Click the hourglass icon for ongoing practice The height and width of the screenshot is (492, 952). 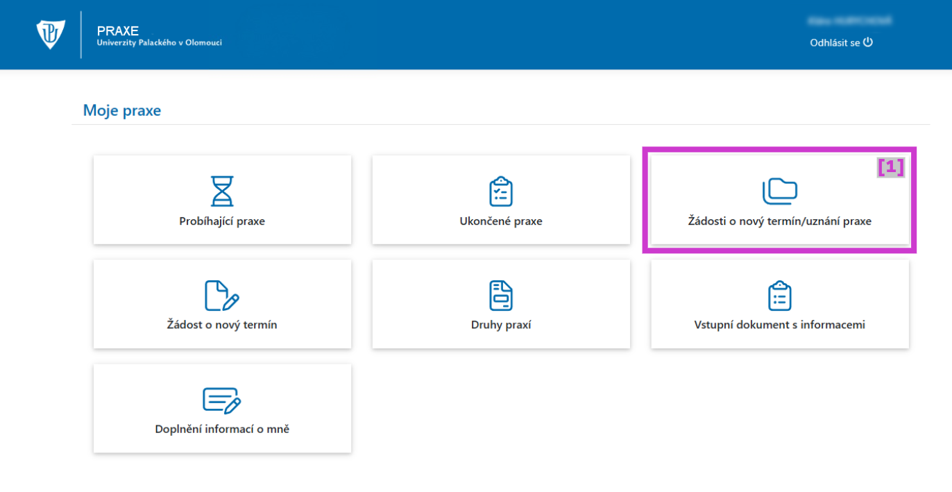click(222, 191)
